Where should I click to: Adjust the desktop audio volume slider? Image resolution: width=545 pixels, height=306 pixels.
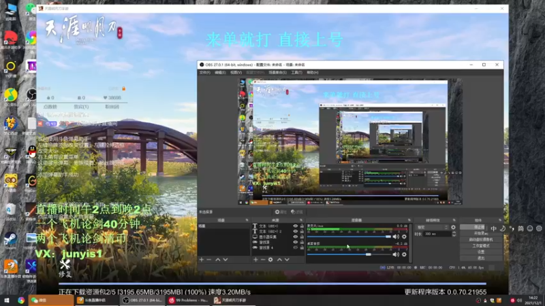tap(349, 254)
